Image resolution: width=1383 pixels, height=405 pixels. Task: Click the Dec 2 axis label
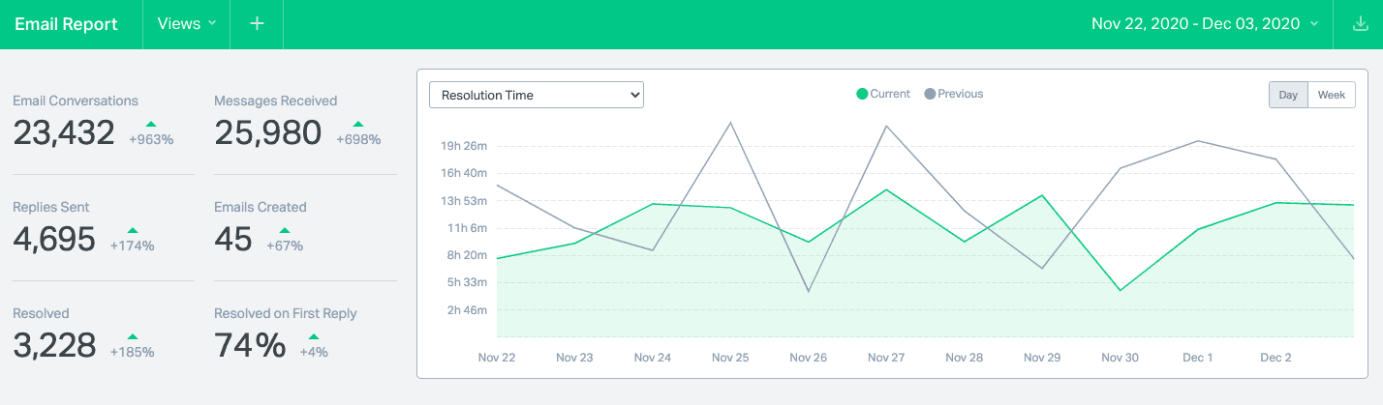1275,358
